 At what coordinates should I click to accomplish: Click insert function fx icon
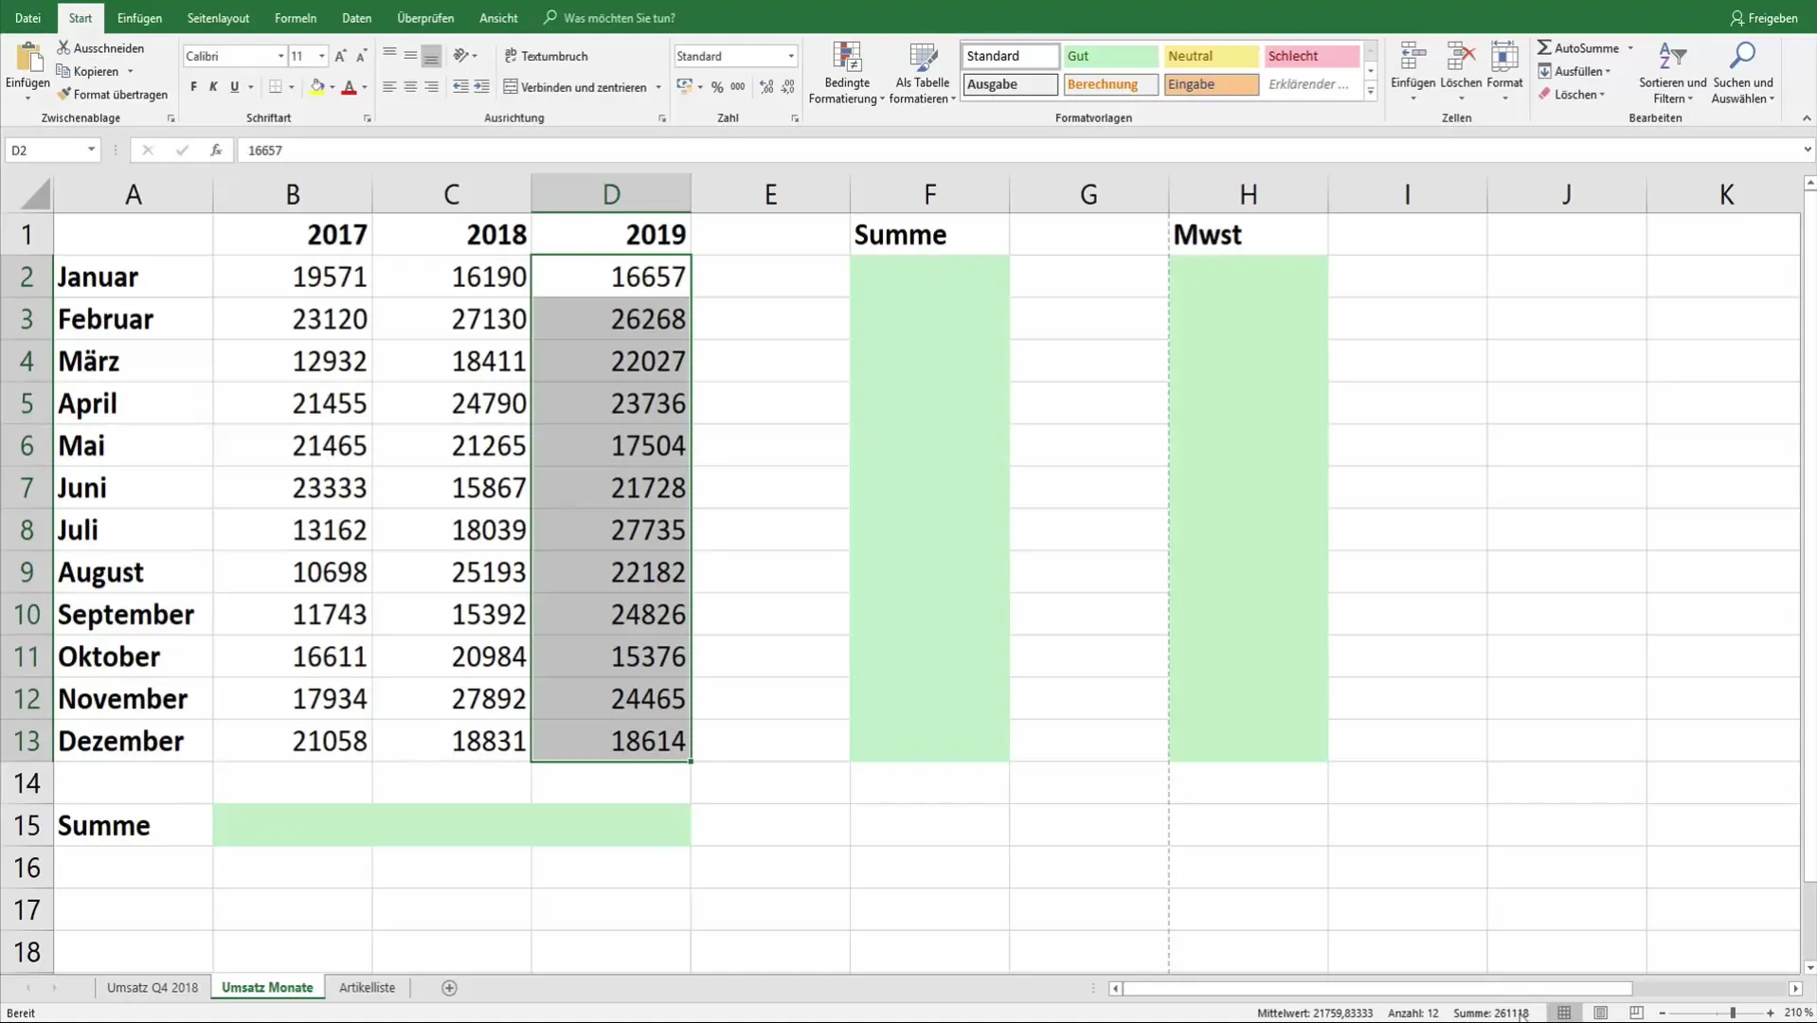coord(216,150)
